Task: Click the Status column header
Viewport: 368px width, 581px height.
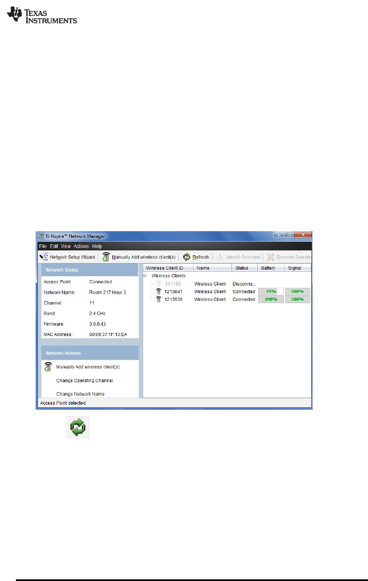Action: (245, 268)
